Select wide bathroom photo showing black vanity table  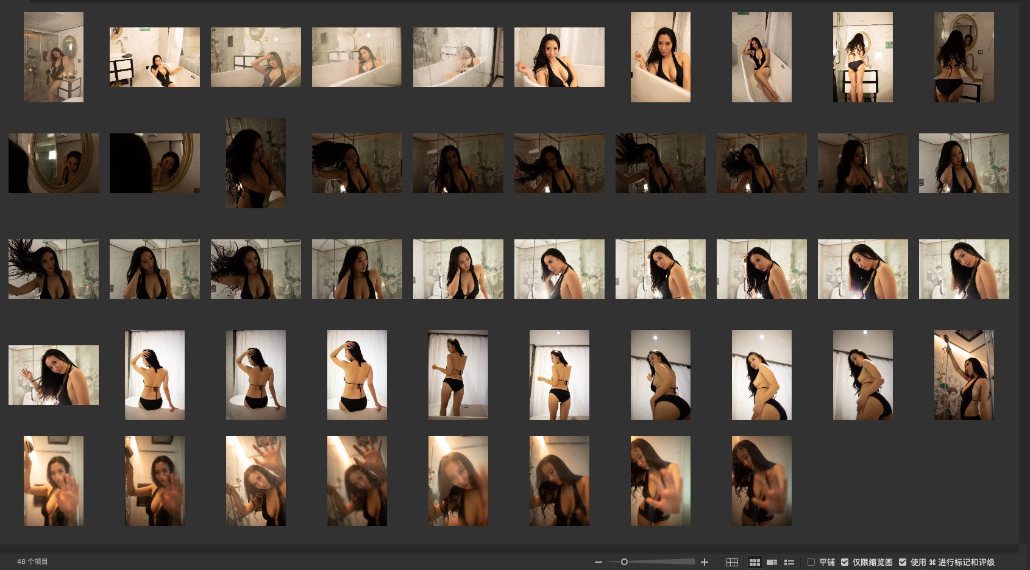pyautogui.click(x=154, y=57)
